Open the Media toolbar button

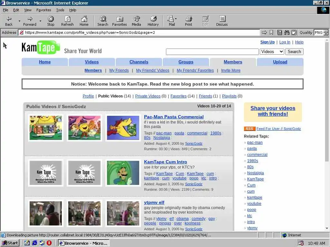pyautogui.click(x=136, y=21)
